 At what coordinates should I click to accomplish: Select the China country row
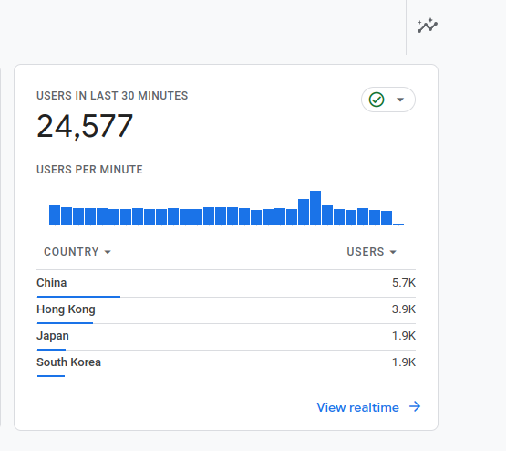pos(226,284)
